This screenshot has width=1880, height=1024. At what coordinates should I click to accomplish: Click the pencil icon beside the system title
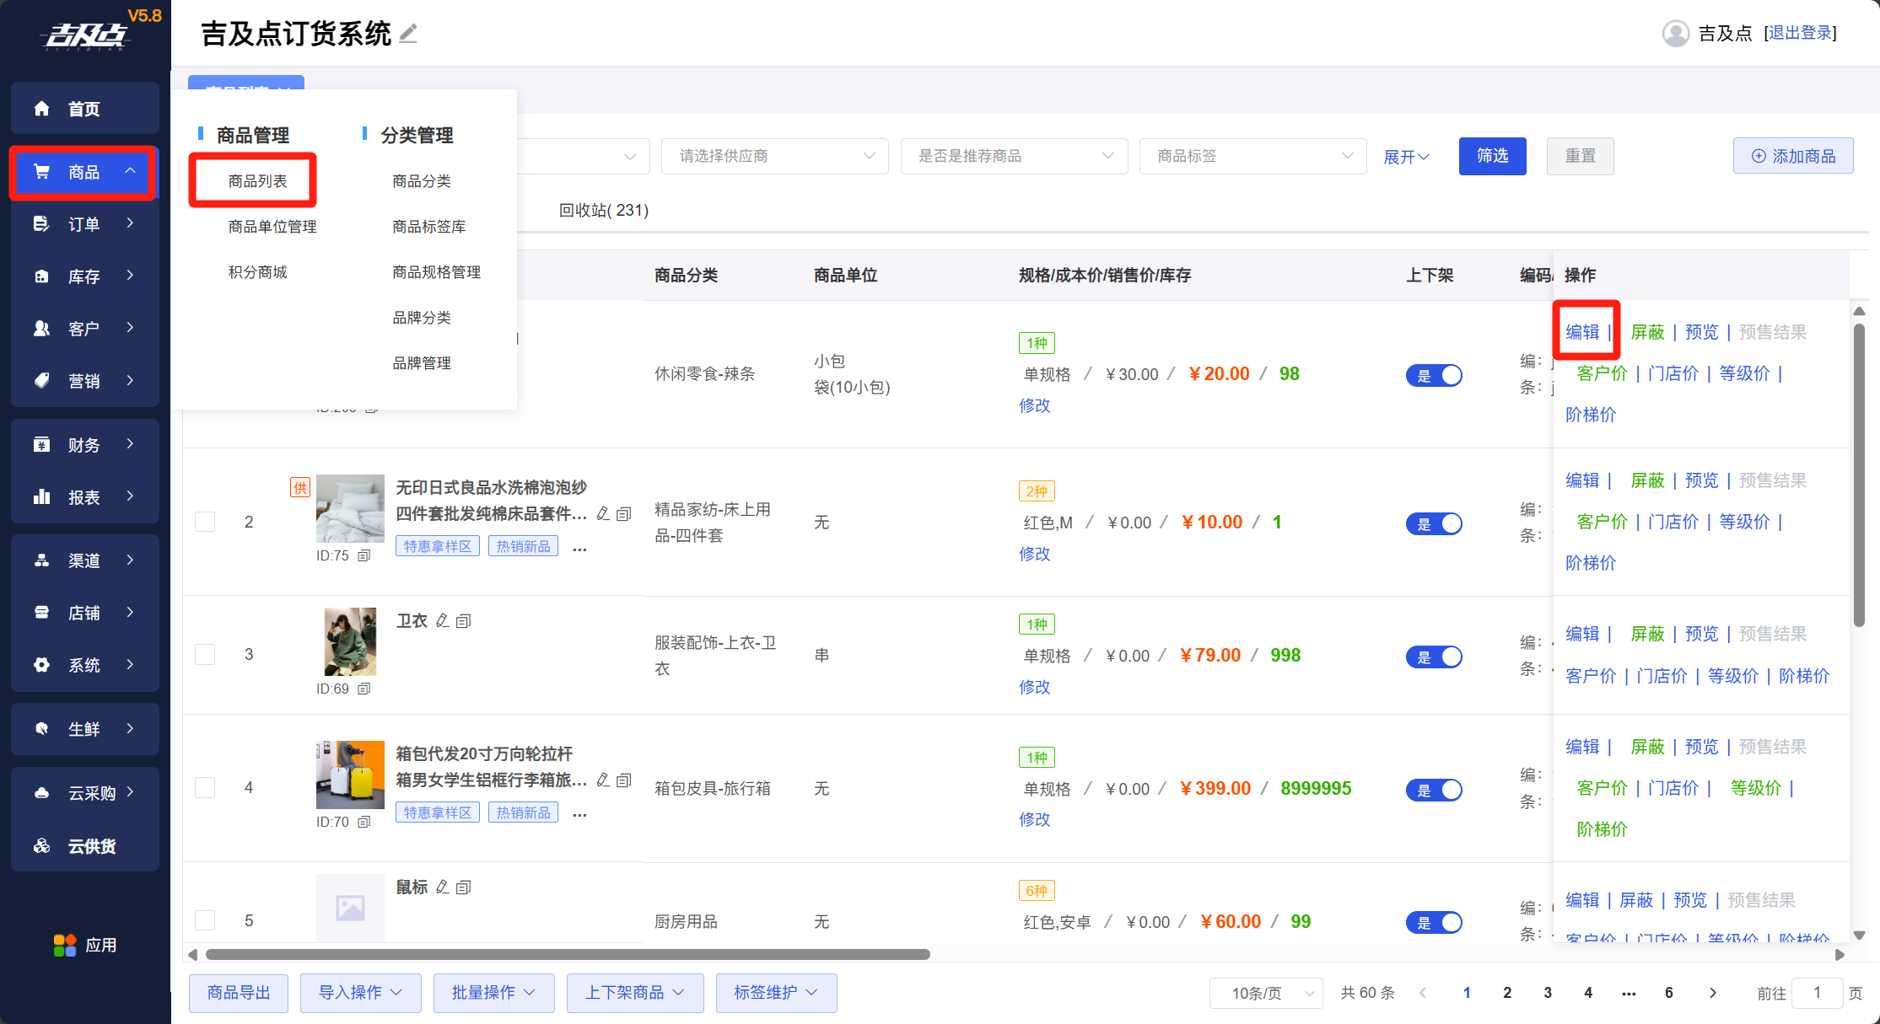click(x=408, y=34)
